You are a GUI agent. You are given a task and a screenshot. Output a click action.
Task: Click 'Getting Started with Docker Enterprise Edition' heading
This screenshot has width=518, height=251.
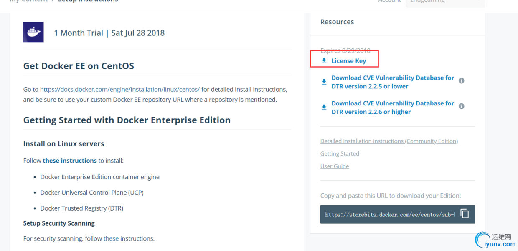click(x=127, y=120)
